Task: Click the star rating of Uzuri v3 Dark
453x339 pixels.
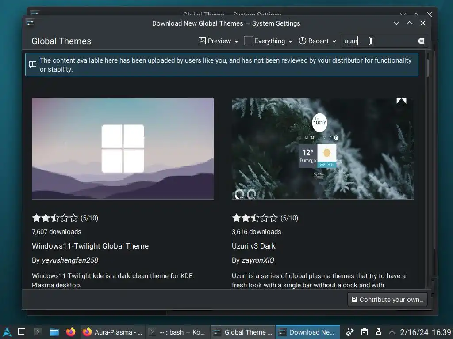Action: 255,218
